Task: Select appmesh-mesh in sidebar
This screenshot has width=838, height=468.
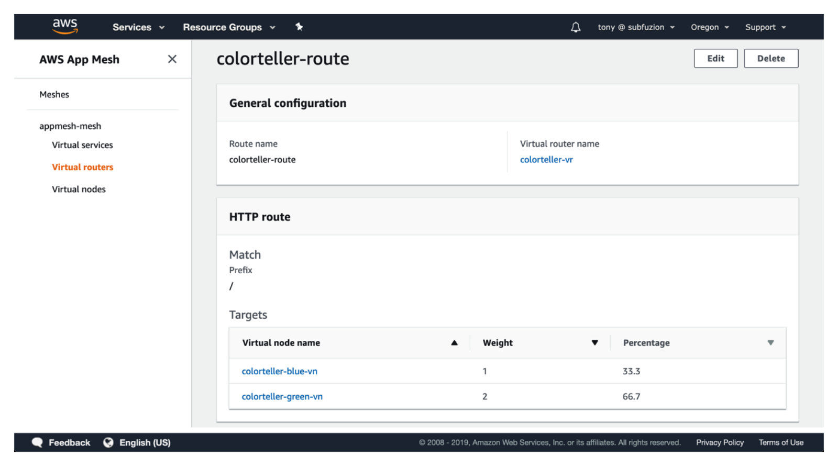Action: (x=70, y=126)
